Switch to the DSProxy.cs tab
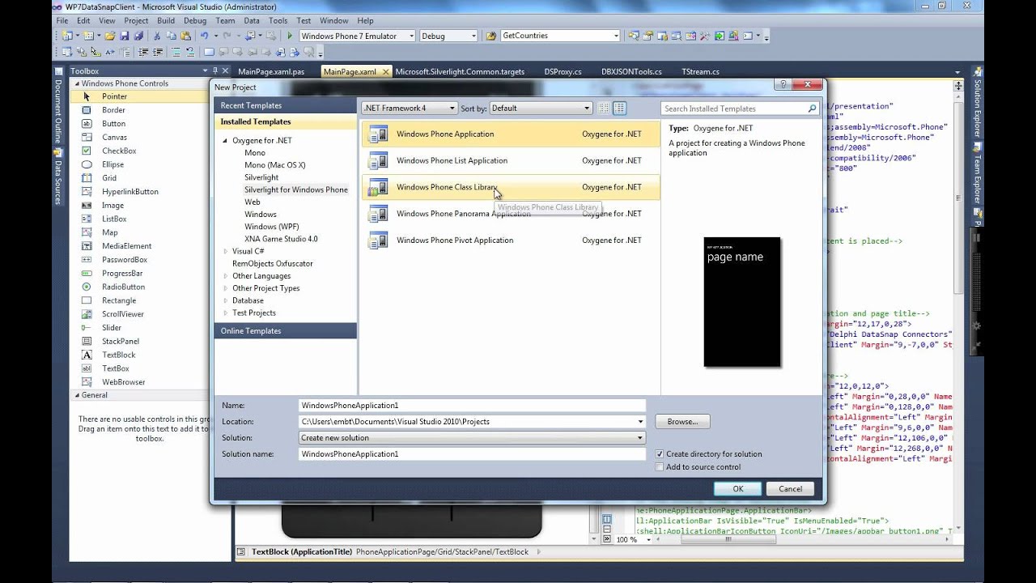This screenshot has width=1036, height=583. [x=563, y=71]
